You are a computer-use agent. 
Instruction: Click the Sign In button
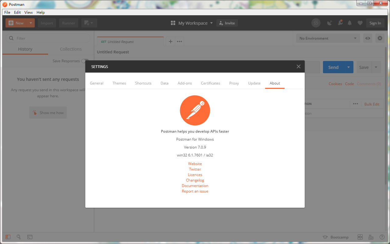click(375, 23)
